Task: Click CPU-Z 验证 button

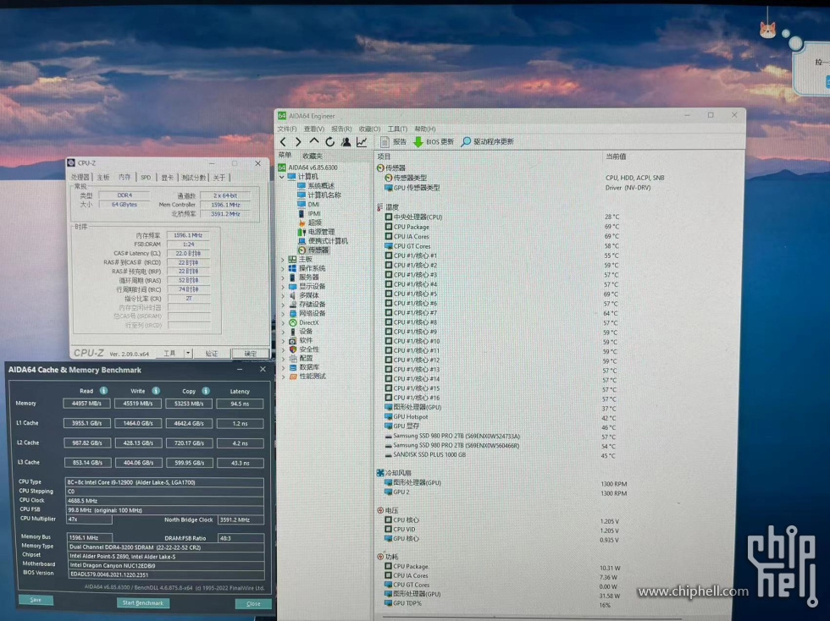Action: (x=212, y=354)
